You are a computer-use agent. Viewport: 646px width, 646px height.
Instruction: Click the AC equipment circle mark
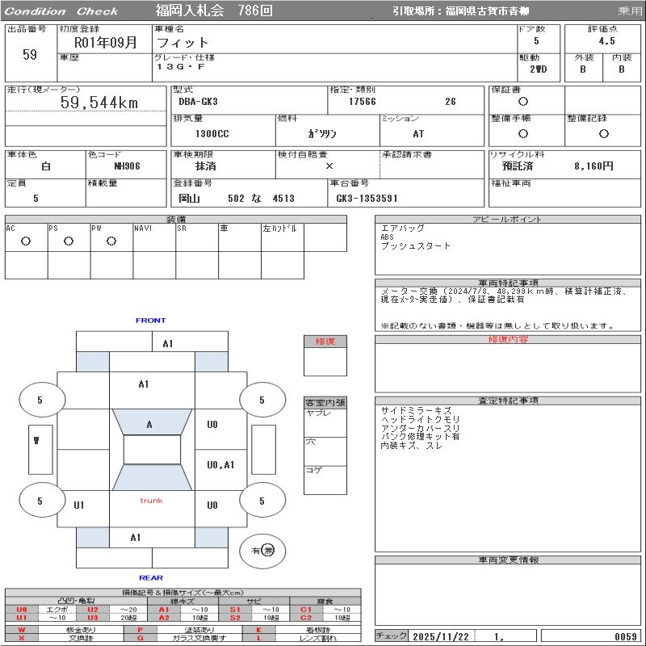coord(26,241)
